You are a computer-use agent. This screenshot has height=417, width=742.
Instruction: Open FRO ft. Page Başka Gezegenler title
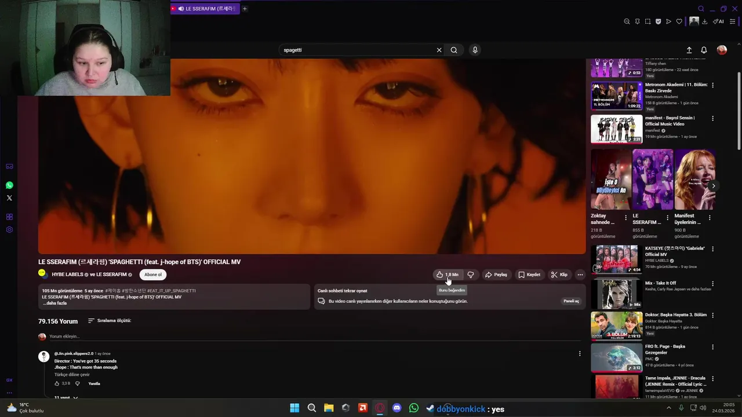pos(665,349)
